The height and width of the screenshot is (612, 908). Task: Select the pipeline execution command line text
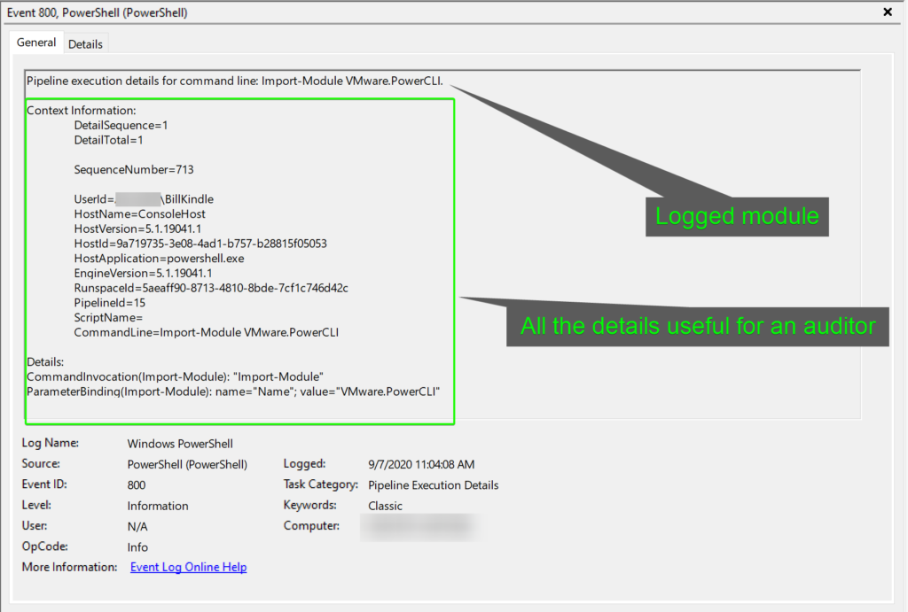[234, 81]
